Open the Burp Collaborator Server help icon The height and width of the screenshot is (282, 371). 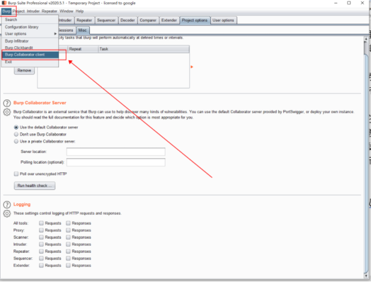coord(7,103)
